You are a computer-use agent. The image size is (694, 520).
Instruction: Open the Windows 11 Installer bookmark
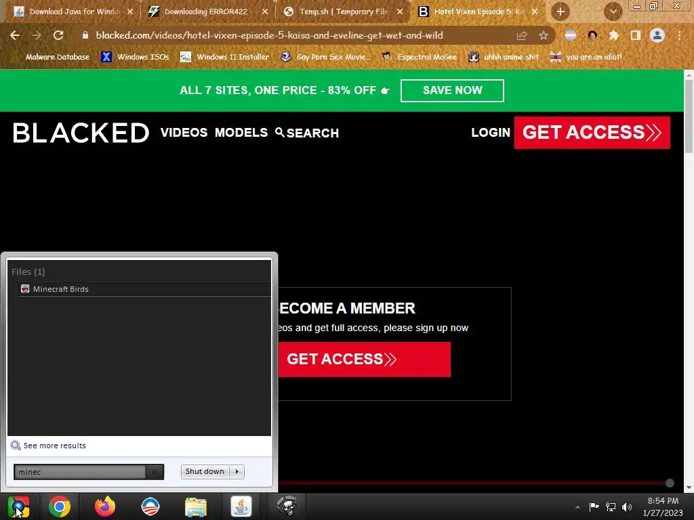(x=225, y=57)
